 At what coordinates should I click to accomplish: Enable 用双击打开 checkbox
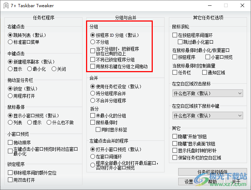pyautogui.click(x=10, y=180)
